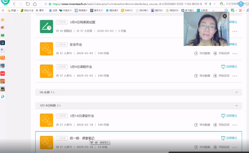249x153 pixels.
Task: Reload the page with the refresh icon
Action: (x=28, y=4)
